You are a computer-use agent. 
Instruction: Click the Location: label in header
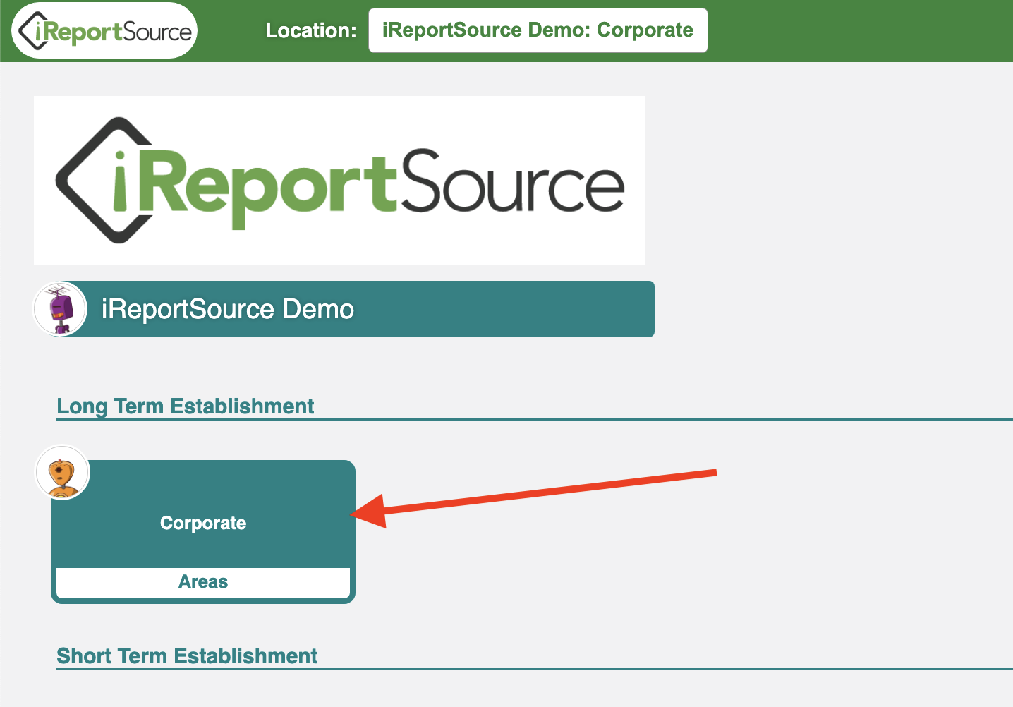311,30
